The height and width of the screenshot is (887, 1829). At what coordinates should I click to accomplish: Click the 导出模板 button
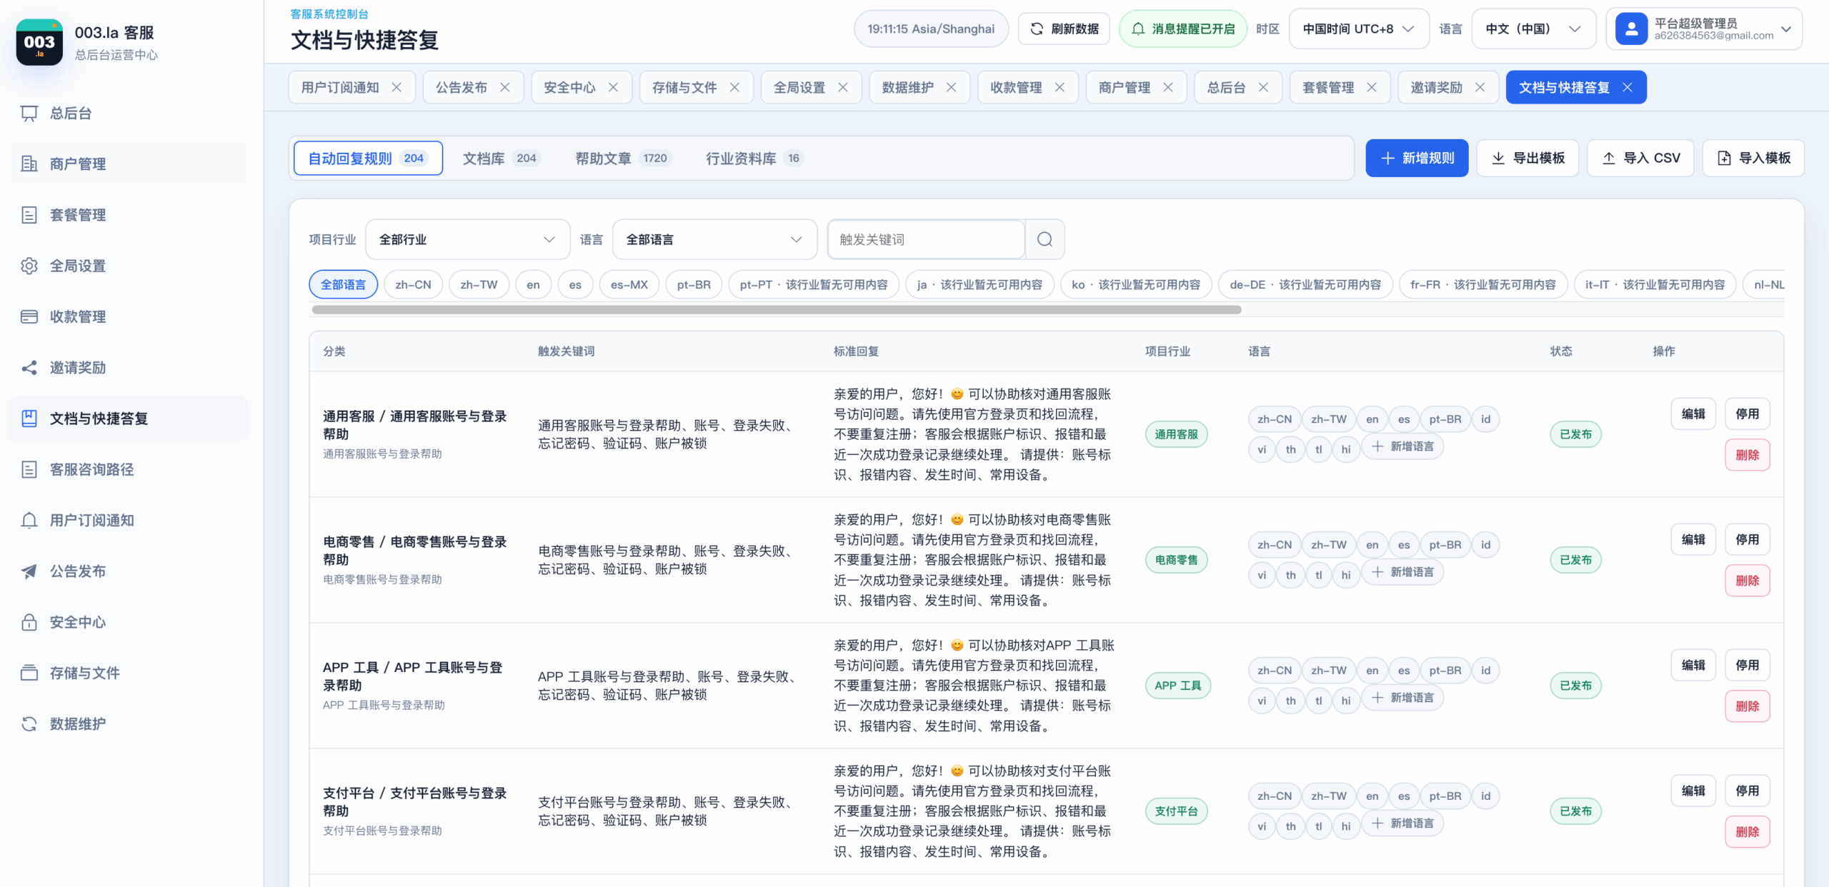[x=1528, y=158]
